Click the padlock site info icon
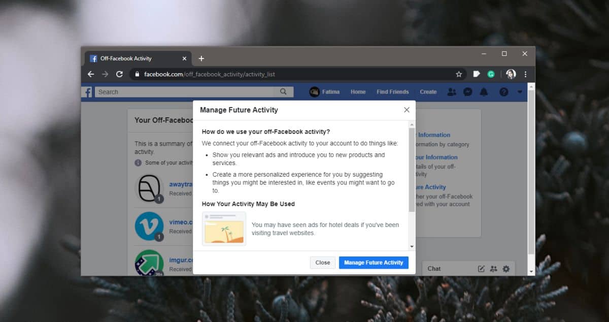This screenshot has width=609, height=322. pos(137,74)
